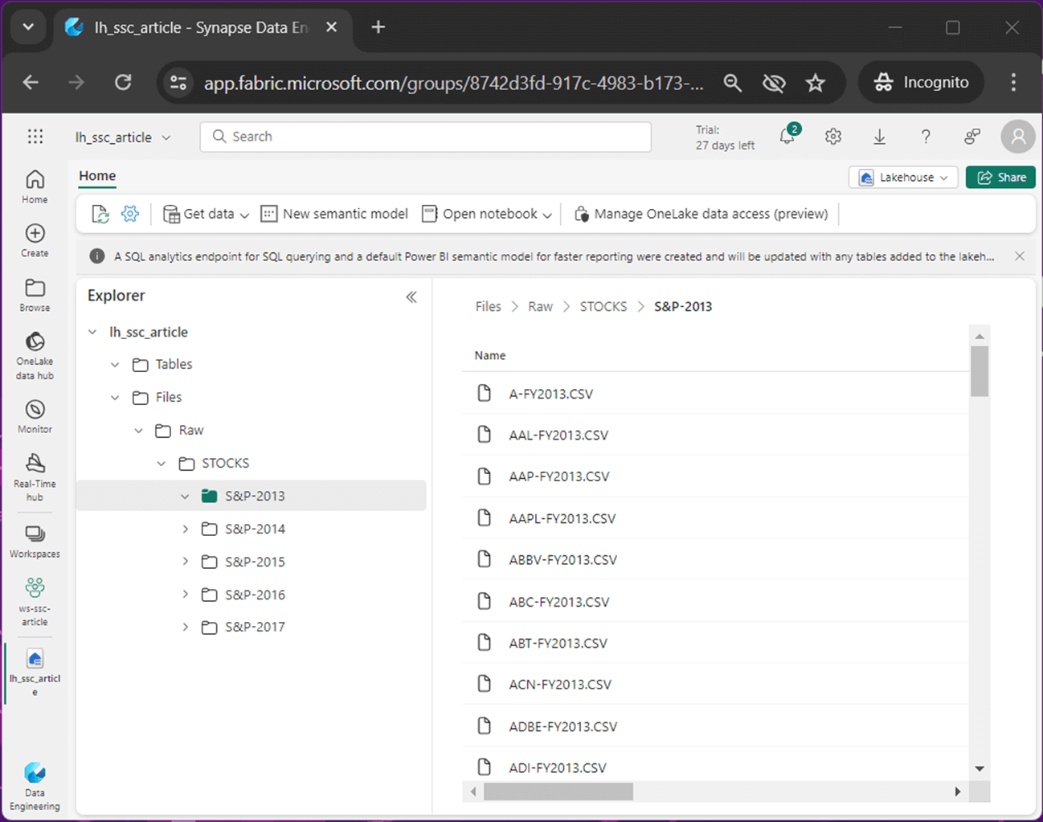Image resolution: width=1043 pixels, height=822 pixels.
Task: Click the horizontal scrollbar in file list
Action: (x=558, y=792)
